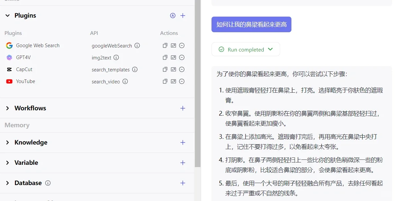Screen dimensions: 398x201
Task: Edit parameters of CapCut plugin
Action: tap(174, 69)
